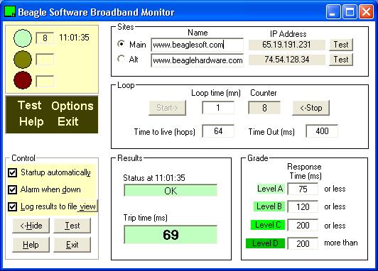Image resolution: width=378 pixels, height=271 pixels.
Task: Click the light green status indicator circle
Action: coord(23,38)
